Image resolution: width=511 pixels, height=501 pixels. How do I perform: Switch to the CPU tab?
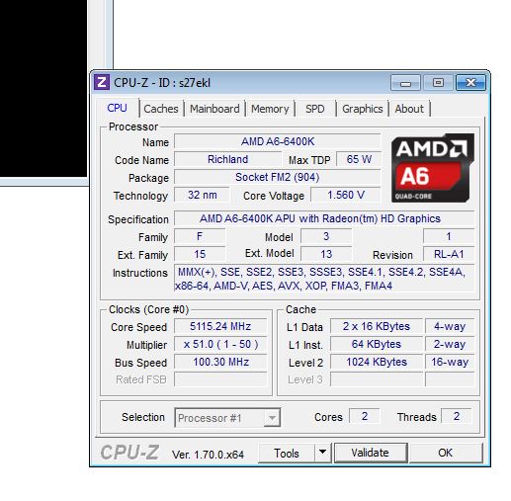tap(117, 108)
